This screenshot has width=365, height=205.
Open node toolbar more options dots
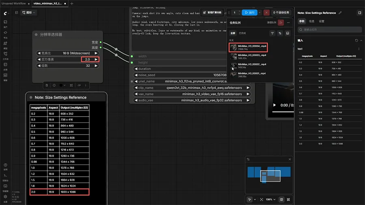click(86, 85)
